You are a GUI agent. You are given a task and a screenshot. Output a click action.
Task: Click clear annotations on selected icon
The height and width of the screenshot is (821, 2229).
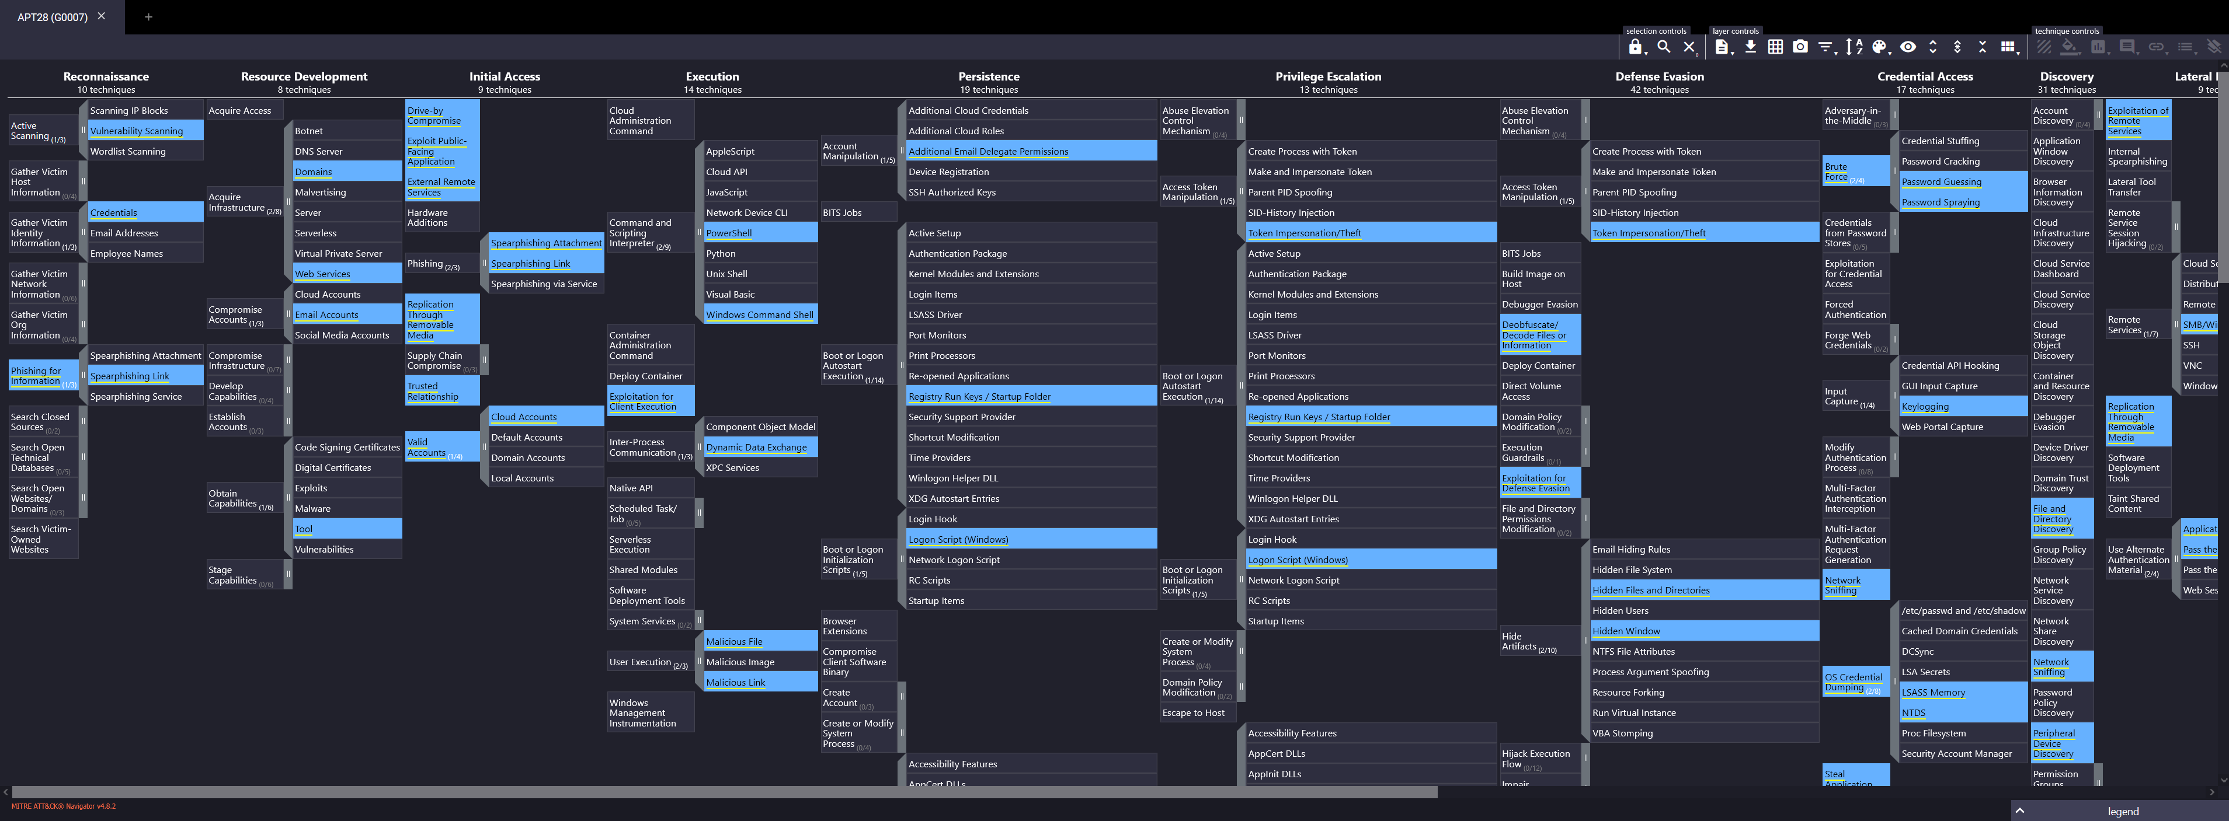[2214, 47]
